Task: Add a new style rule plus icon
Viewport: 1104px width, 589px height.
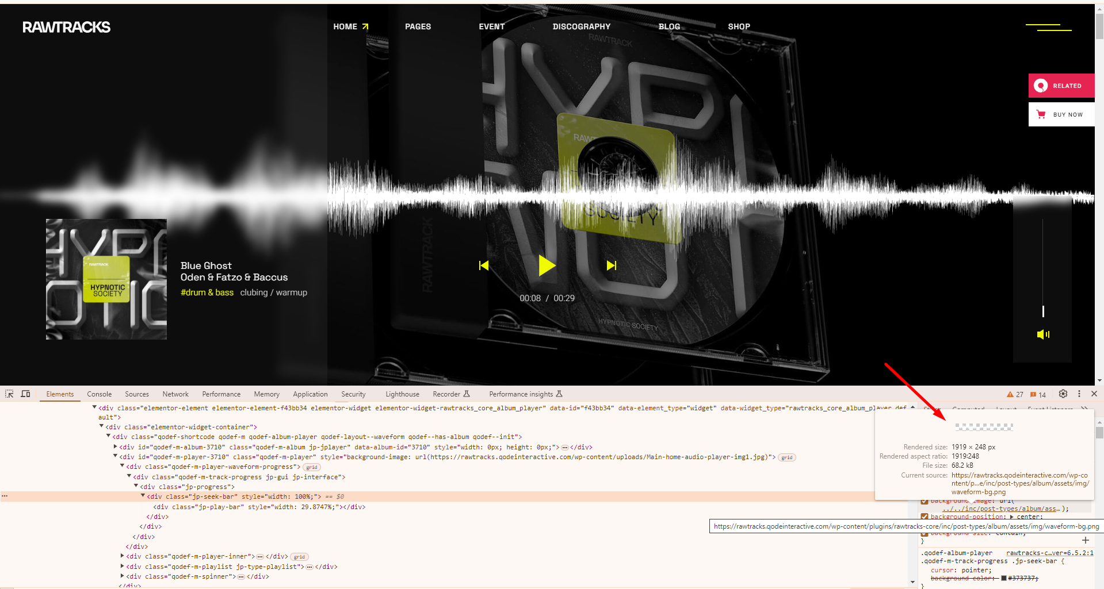Action: (1086, 540)
